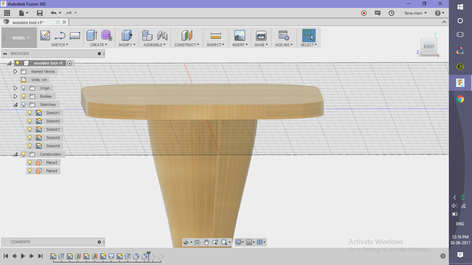
Task: Open the CONSTRUCT menu
Action: pos(187,45)
